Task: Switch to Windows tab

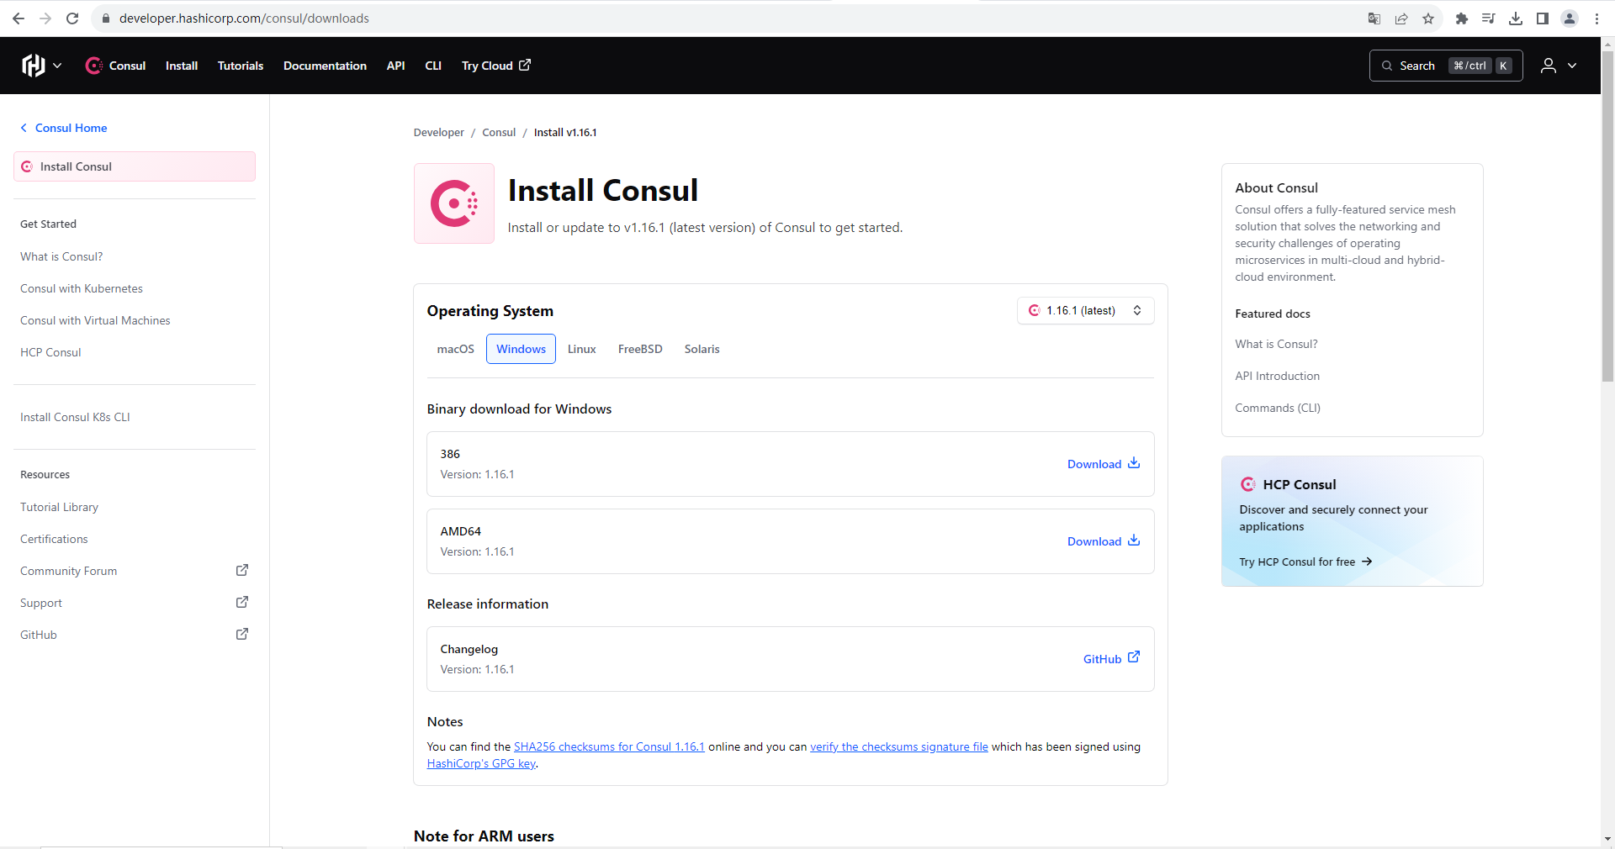Action: (521, 349)
